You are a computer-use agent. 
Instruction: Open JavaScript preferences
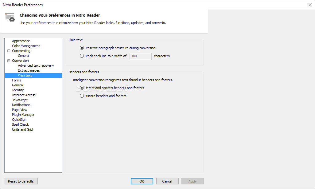(x=20, y=100)
